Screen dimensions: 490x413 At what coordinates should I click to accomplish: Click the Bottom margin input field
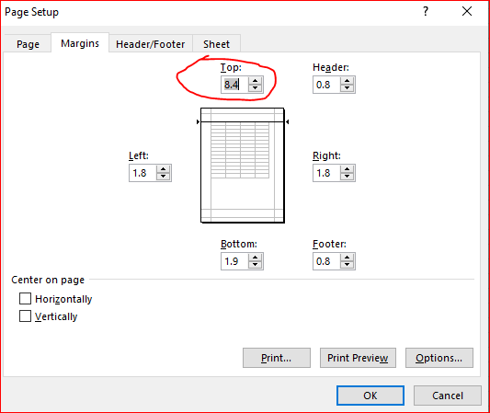pyautogui.click(x=234, y=261)
